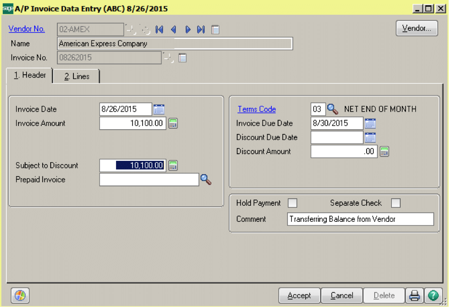Go to the next vendor record
Viewport: 449px width, 307px height.
click(188, 29)
